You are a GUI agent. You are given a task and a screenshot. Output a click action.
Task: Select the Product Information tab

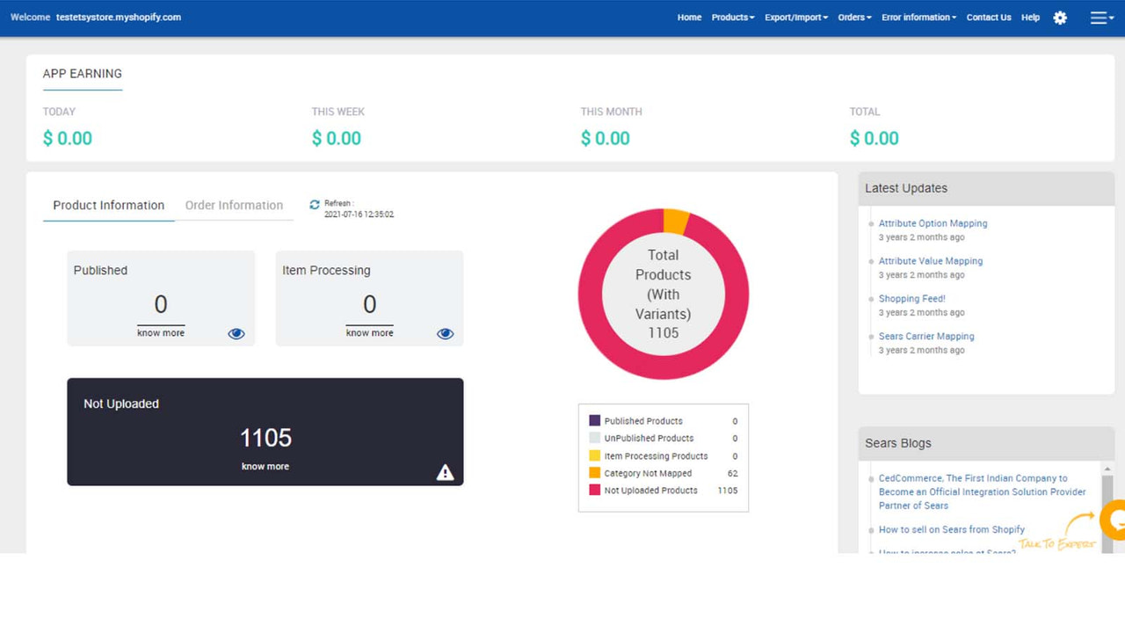107,205
